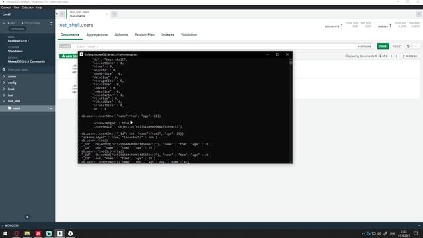The image size is (423, 238).
Task: Create a new database with plus button
Action: (x=27, y=217)
